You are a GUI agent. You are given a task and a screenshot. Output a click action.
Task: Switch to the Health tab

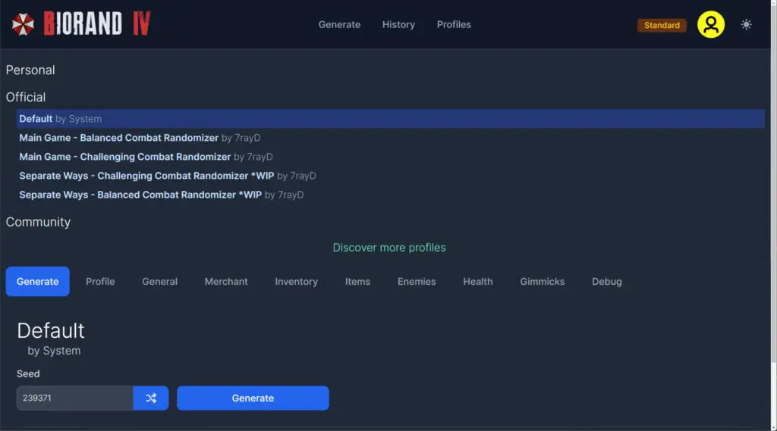478,281
